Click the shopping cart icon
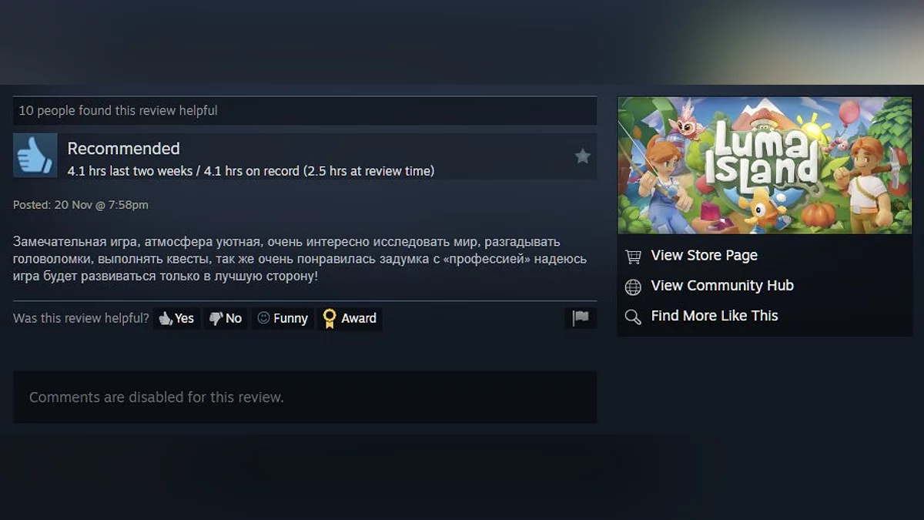 633,257
